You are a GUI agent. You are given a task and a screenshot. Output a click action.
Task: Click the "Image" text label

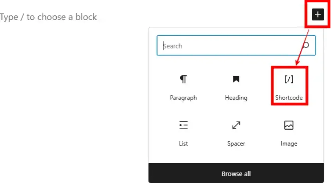[289, 143]
